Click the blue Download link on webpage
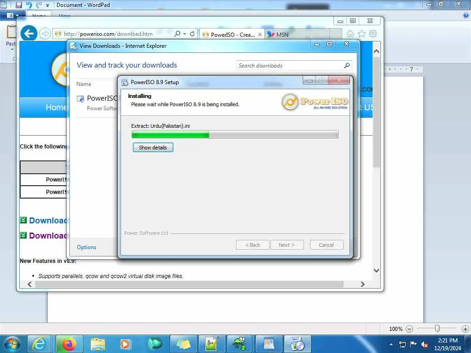471x353 pixels. [x=48, y=221]
